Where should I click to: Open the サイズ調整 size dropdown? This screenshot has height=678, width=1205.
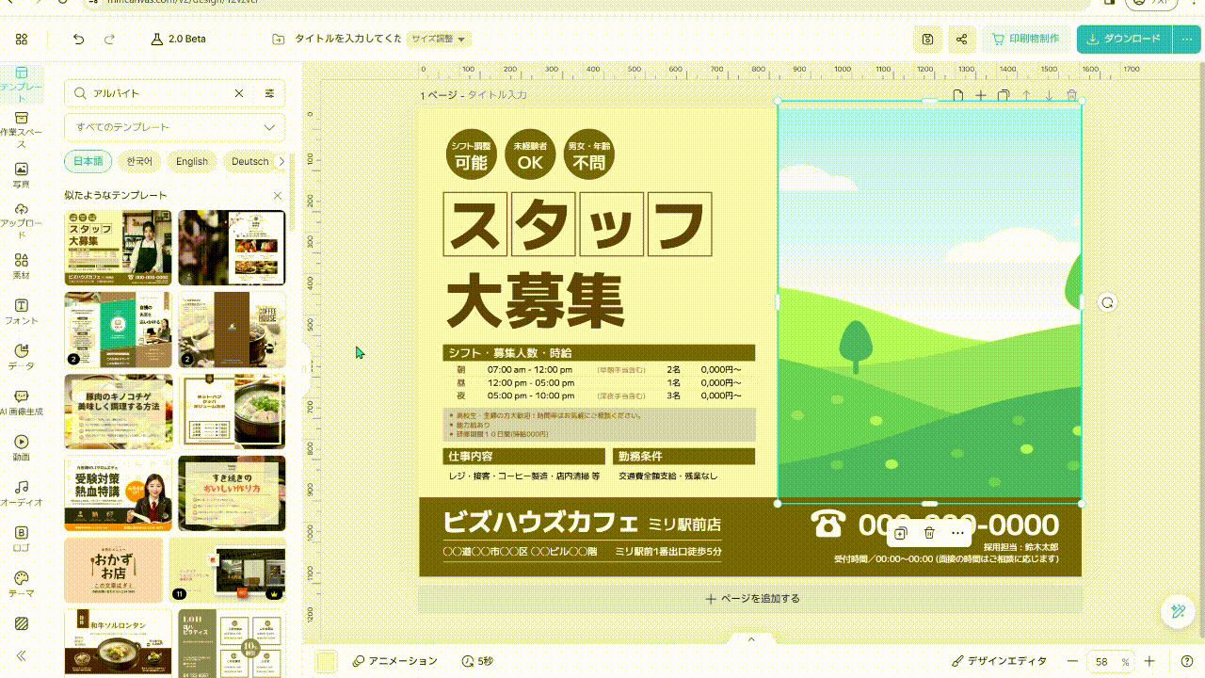pos(439,39)
